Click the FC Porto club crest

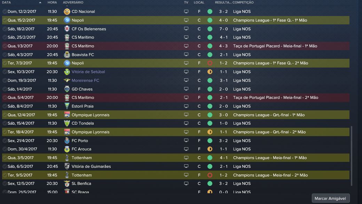[x=67, y=141]
